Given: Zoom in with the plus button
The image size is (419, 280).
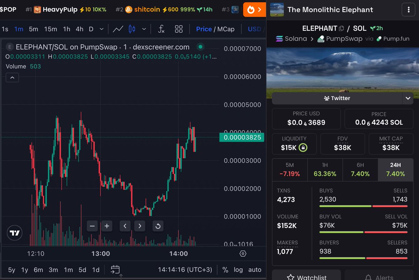Looking at the screenshot, I should click(x=107, y=226).
